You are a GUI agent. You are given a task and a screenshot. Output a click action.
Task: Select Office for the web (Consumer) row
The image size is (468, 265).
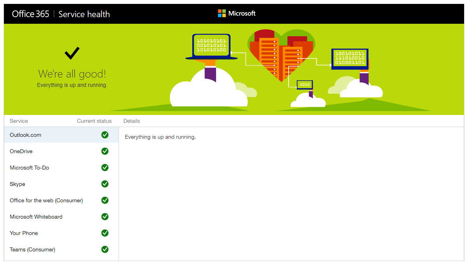tap(61, 200)
